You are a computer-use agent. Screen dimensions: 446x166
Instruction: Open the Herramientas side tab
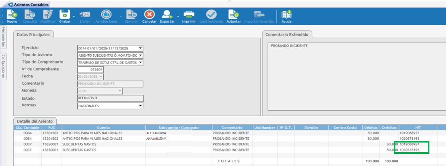[x=3, y=37]
